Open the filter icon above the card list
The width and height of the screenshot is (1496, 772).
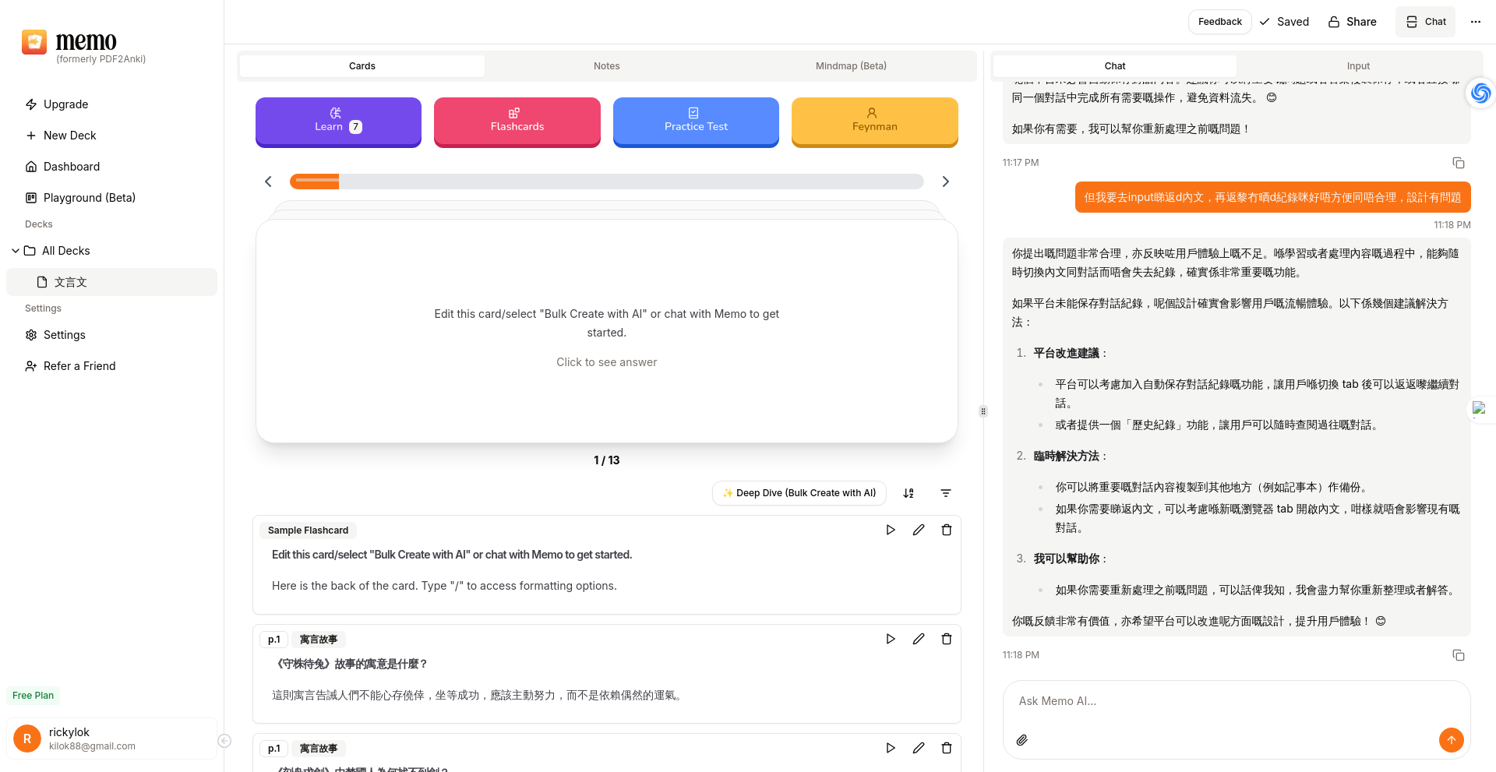(946, 493)
